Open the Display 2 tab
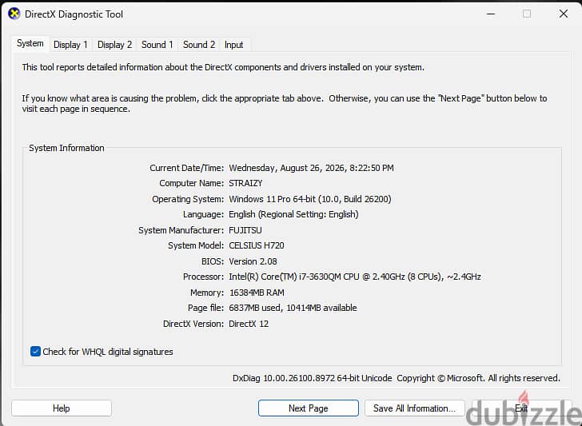 (114, 45)
